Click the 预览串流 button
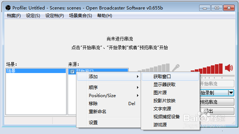The height and width of the screenshot is (134, 239). coord(217,102)
